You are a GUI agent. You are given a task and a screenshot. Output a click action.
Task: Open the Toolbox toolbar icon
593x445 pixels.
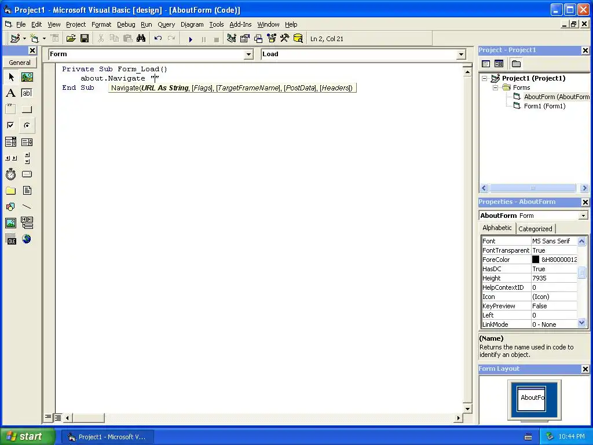point(285,39)
